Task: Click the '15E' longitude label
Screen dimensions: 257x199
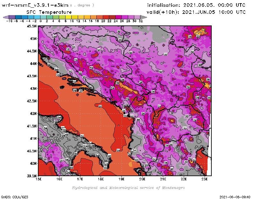Action: tap(39, 179)
